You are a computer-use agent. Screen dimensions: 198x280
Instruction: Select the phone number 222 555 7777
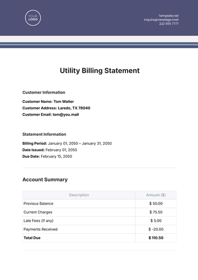(169, 24)
